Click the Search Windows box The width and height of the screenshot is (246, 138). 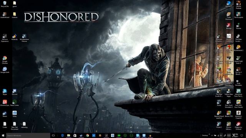[x=28, y=135]
